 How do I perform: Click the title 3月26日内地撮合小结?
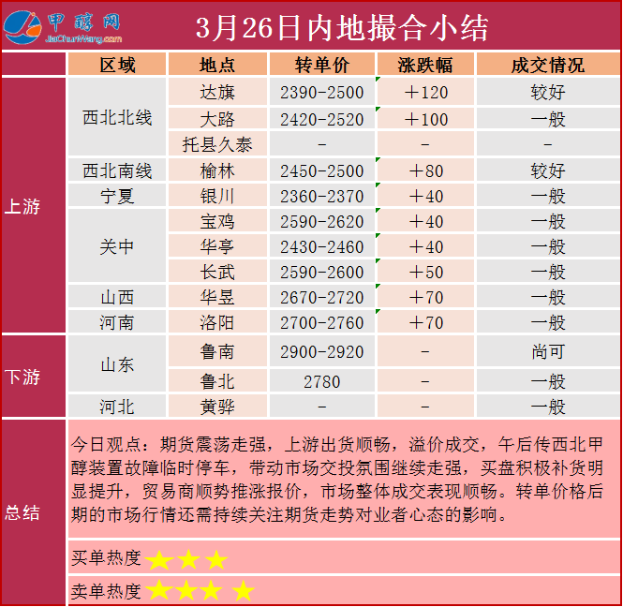point(342,28)
